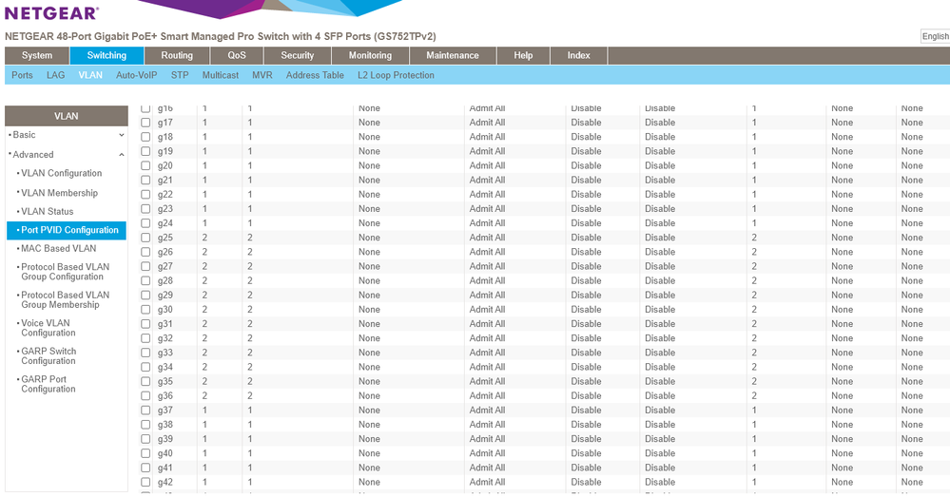Tick the g39 row checkbox
This screenshot has height=497, width=950.
145,439
